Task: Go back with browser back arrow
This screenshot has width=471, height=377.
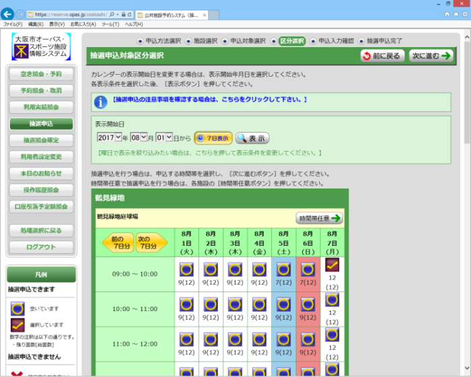Action: [x=7, y=14]
